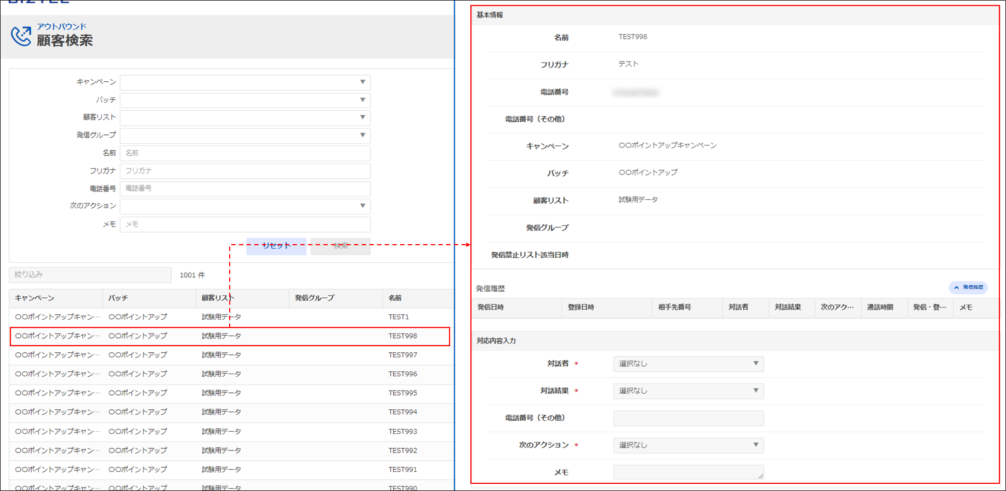
Task: Click the 1001 件 result count
Action: (192, 275)
